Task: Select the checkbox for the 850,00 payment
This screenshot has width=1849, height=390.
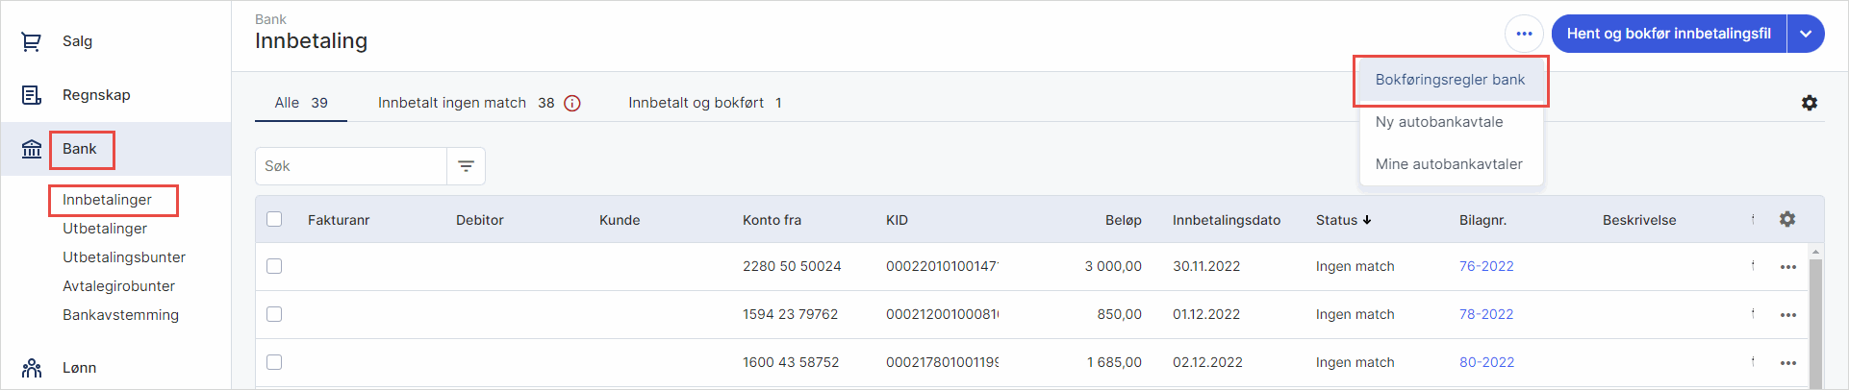Action: pos(274,314)
